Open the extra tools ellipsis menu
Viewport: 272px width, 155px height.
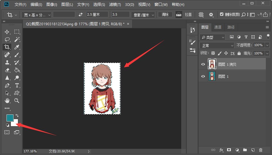(x=7, y=108)
